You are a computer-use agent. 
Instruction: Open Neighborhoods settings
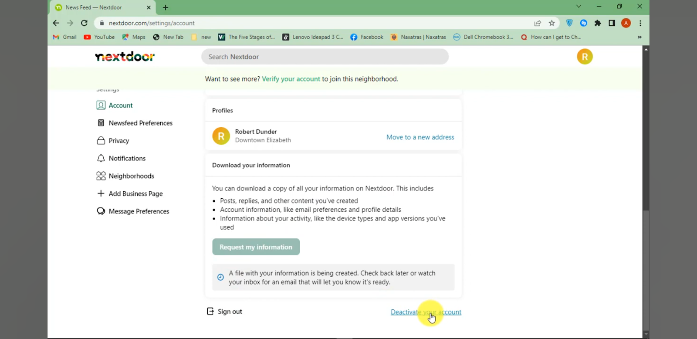(x=125, y=176)
